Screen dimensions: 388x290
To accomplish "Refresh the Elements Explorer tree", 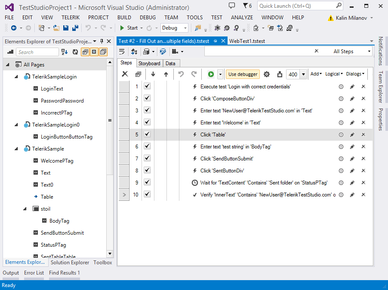I will (x=75, y=52).
